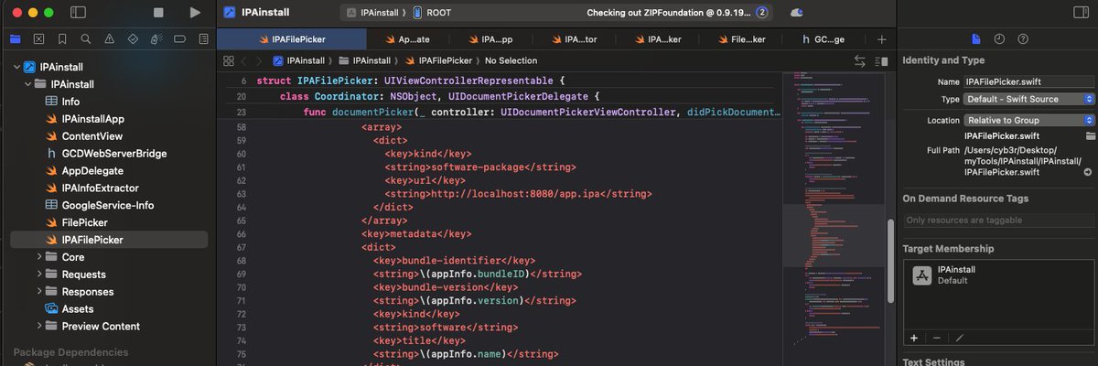Open the Issue navigator warning icon
The width and height of the screenshot is (1098, 366).
pyautogui.click(x=109, y=39)
